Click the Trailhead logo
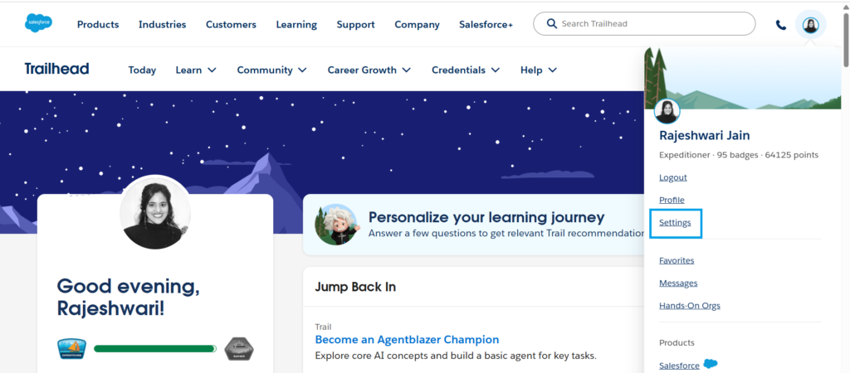The height and width of the screenshot is (373, 850). (x=56, y=69)
